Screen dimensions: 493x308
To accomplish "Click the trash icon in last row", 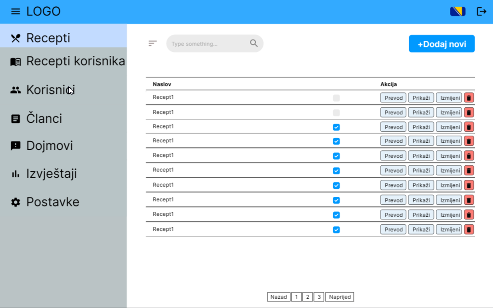I will pyautogui.click(x=469, y=230).
